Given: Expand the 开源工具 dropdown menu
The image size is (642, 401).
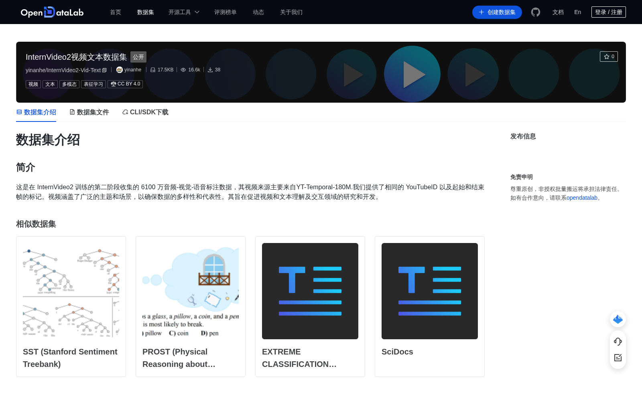Looking at the screenshot, I should point(184,12).
